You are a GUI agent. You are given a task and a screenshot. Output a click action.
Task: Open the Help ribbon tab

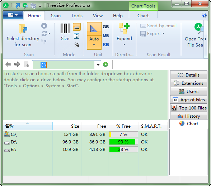point(118,16)
